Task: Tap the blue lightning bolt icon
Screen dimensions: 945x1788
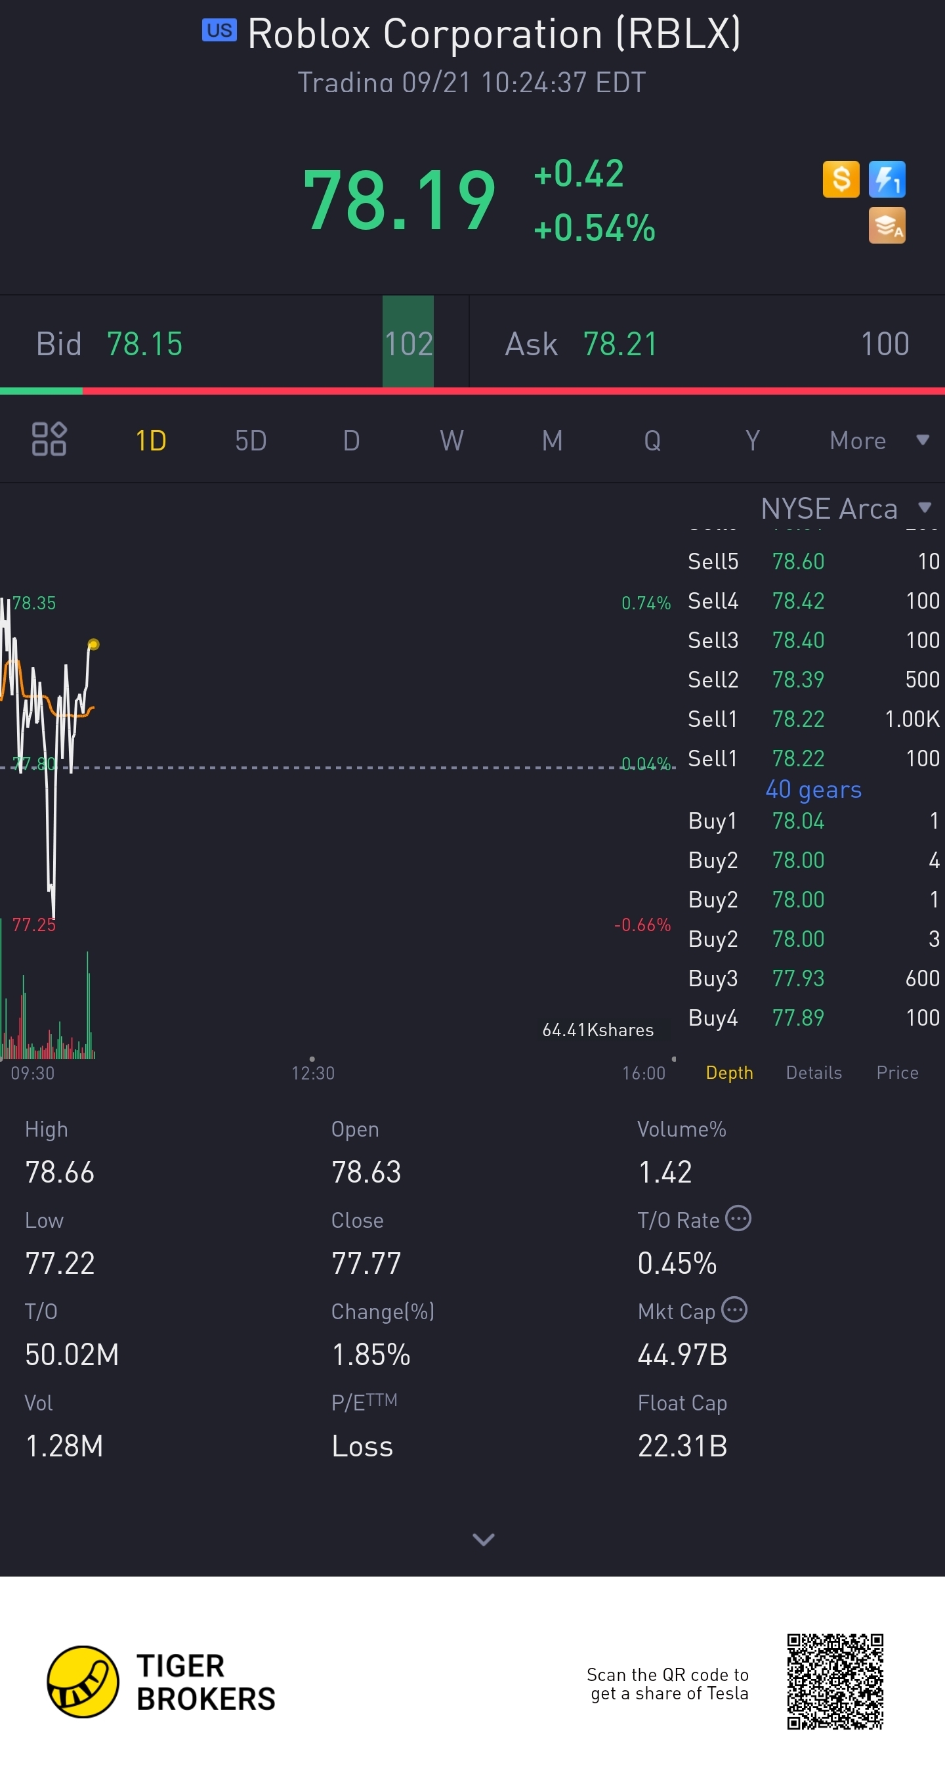Action: coord(887,179)
